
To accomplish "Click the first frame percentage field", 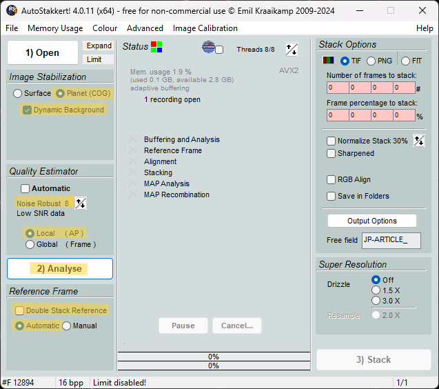I will point(338,115).
